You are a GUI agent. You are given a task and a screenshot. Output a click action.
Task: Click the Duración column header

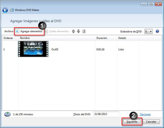(106, 38)
